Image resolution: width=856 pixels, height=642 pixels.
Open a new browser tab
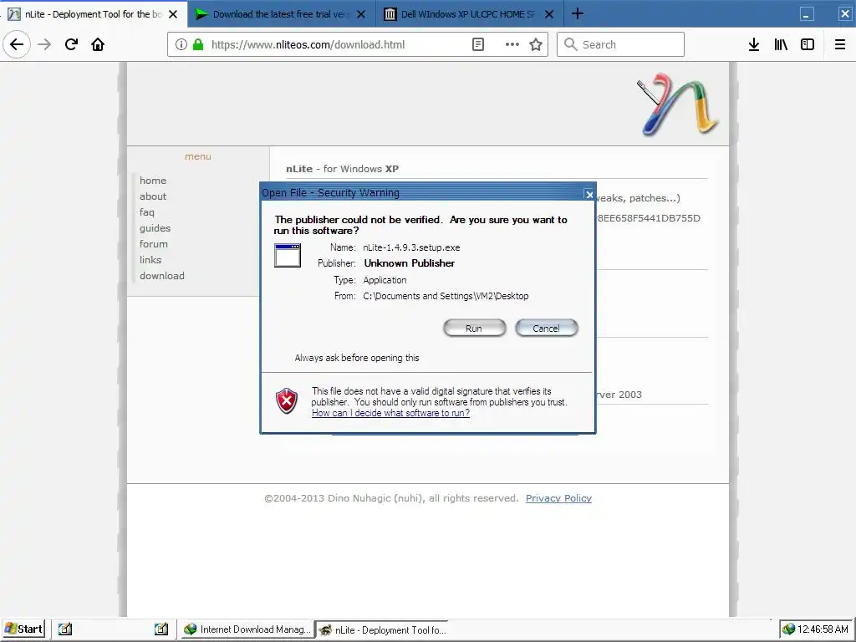point(578,13)
